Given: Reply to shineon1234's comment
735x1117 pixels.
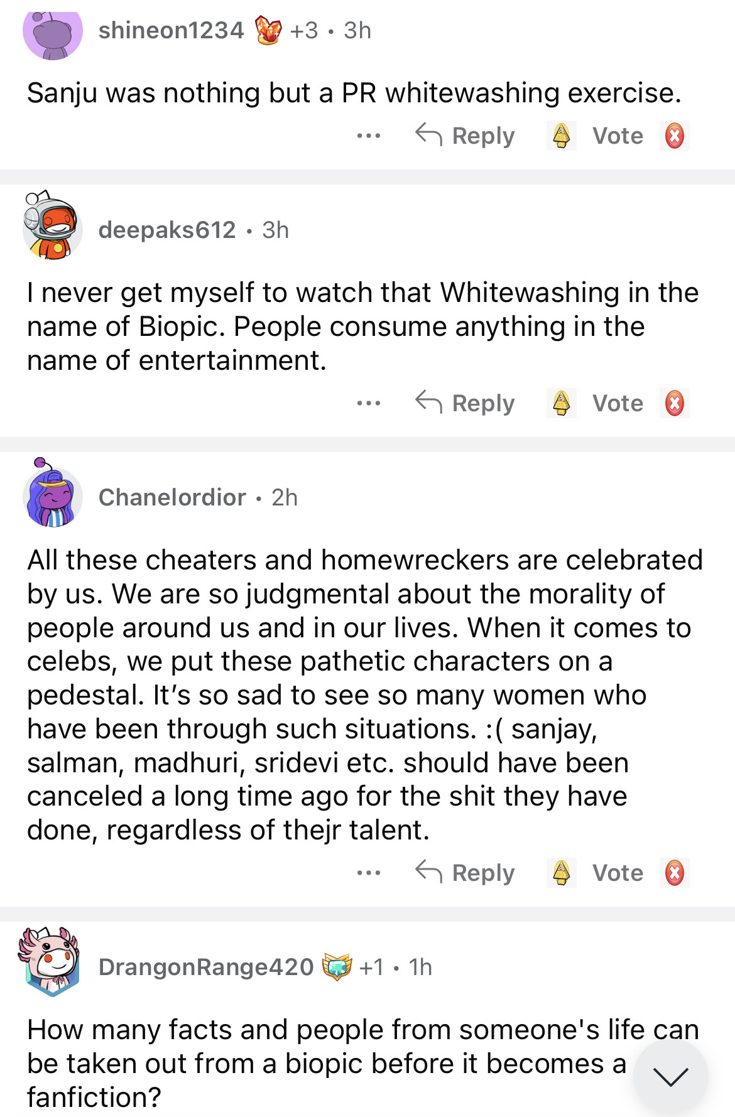Looking at the screenshot, I should (465, 136).
